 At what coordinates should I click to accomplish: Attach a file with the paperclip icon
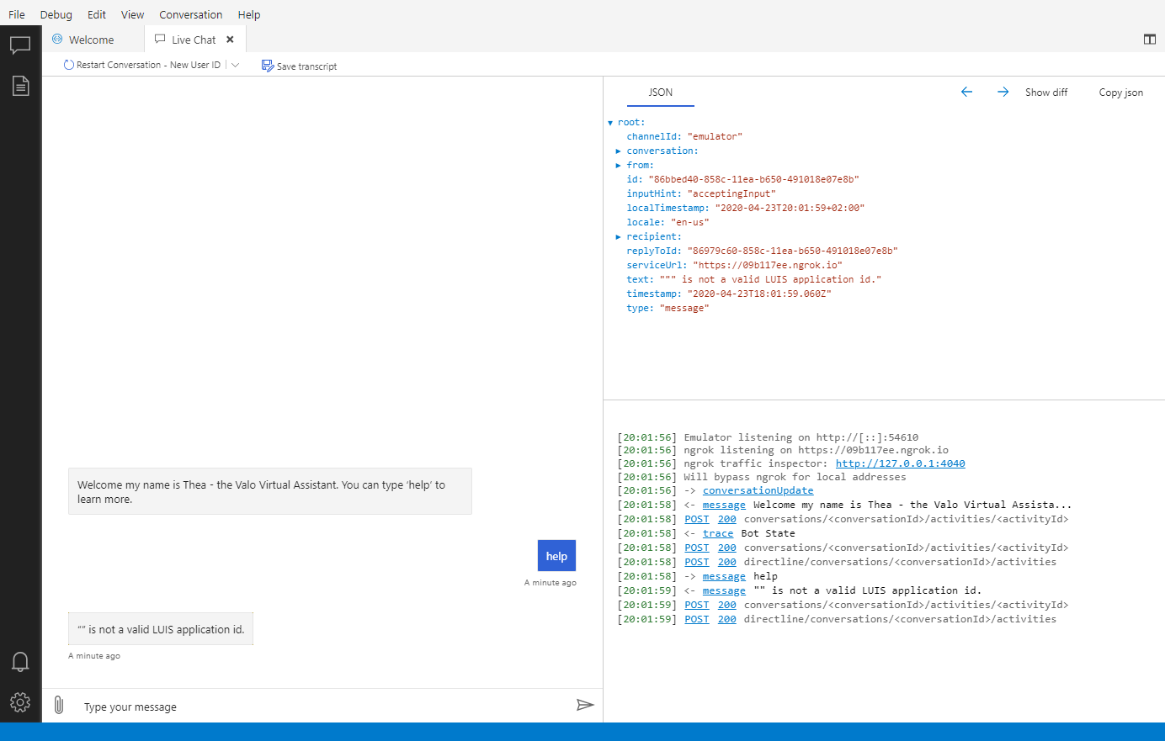click(x=58, y=706)
